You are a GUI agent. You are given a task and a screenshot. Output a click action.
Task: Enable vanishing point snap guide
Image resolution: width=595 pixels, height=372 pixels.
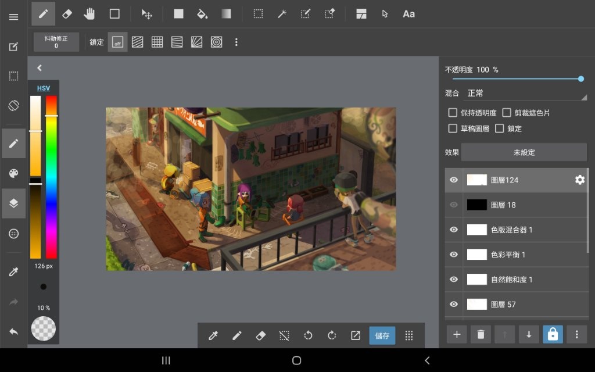tap(177, 42)
